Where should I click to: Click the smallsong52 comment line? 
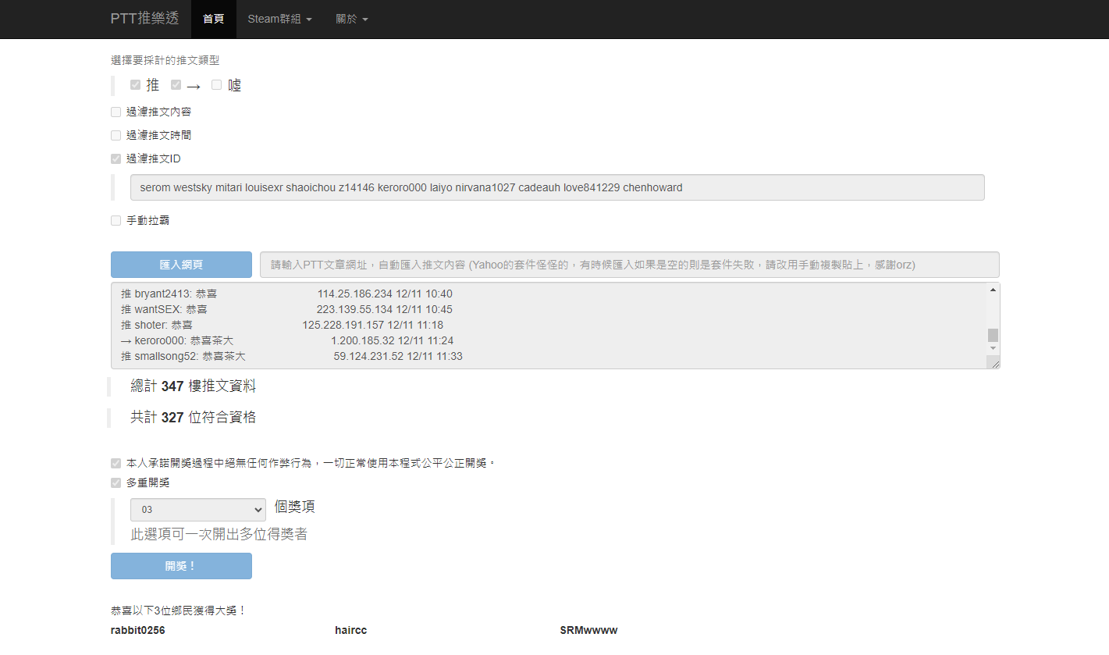point(292,357)
